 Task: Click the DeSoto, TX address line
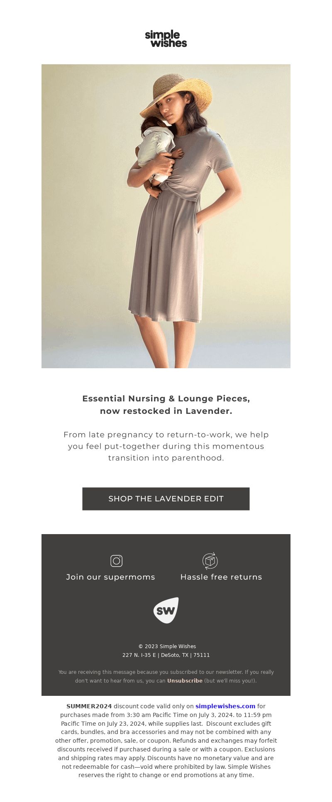click(166, 655)
